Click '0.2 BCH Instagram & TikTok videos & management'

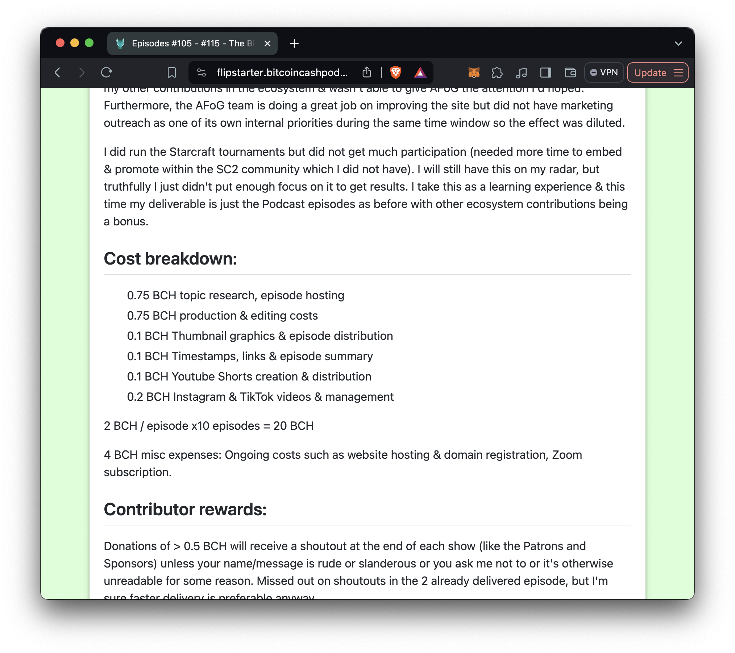tap(260, 397)
